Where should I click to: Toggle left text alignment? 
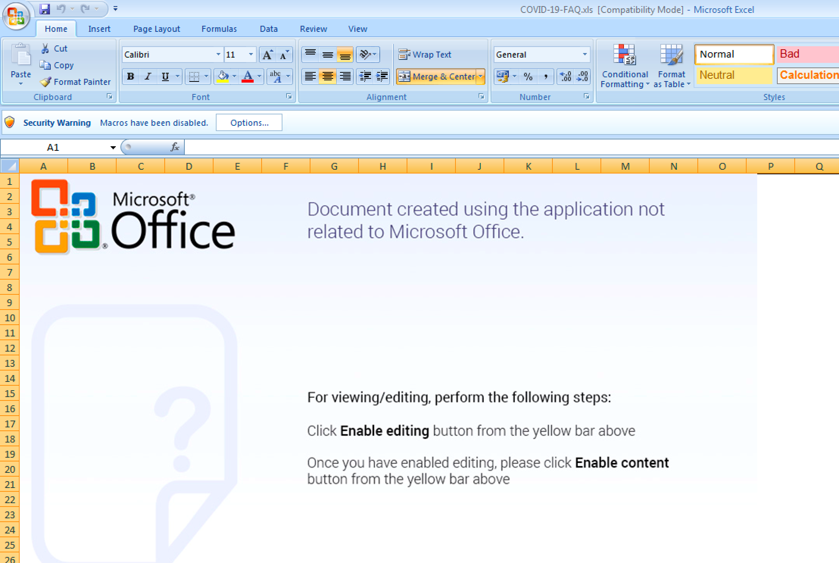click(310, 77)
